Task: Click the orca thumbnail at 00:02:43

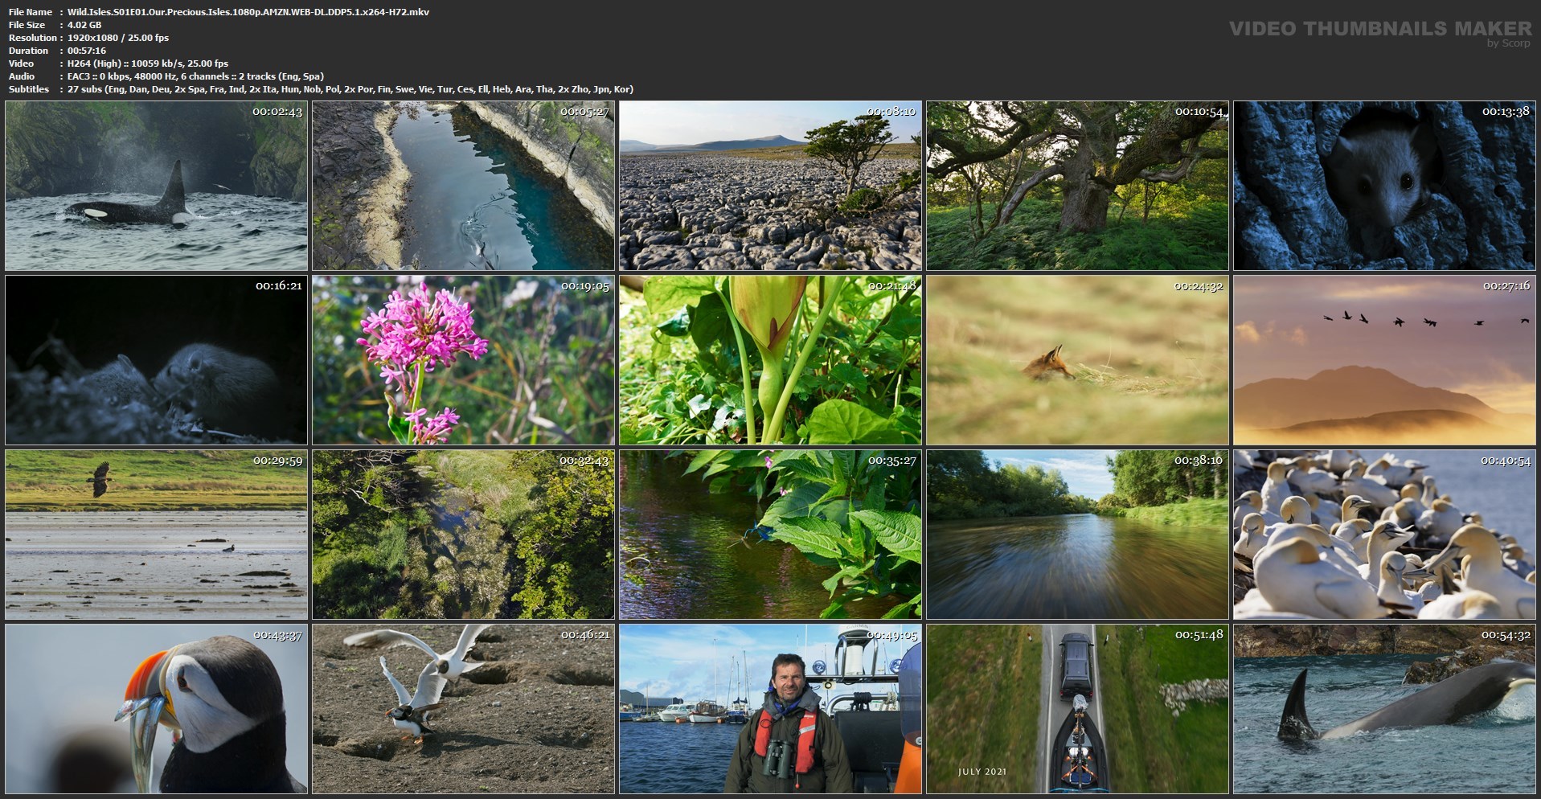Action: [156, 186]
